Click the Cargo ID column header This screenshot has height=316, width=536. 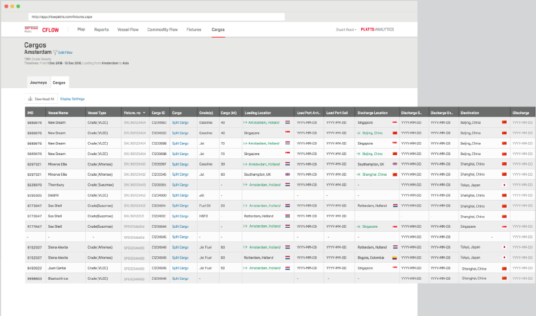160,113
